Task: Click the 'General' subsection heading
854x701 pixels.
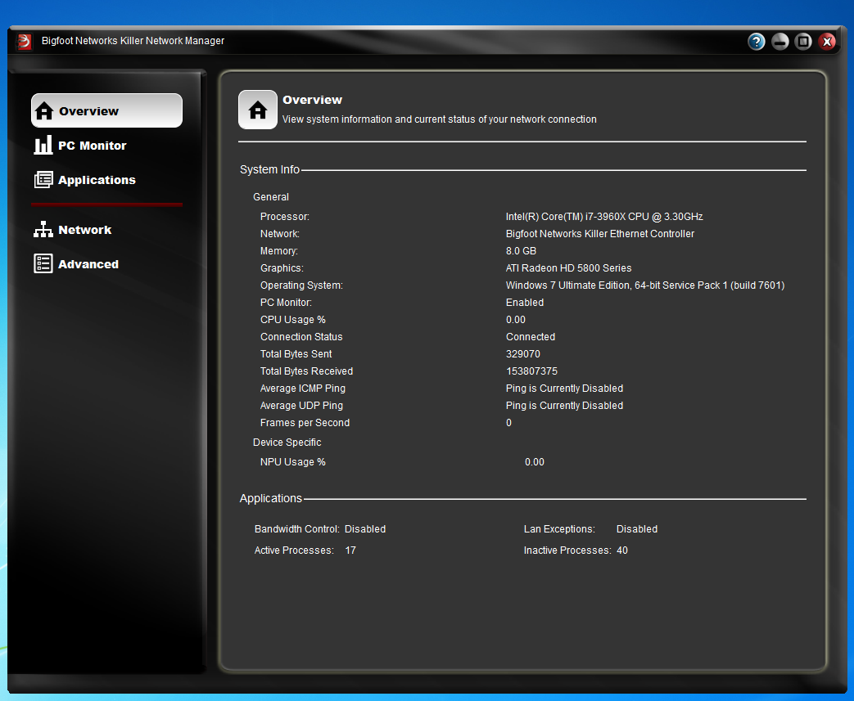Action: point(271,197)
